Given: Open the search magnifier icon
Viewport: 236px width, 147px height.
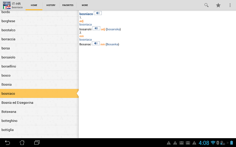Looking at the screenshot, I should click(x=206, y=5).
